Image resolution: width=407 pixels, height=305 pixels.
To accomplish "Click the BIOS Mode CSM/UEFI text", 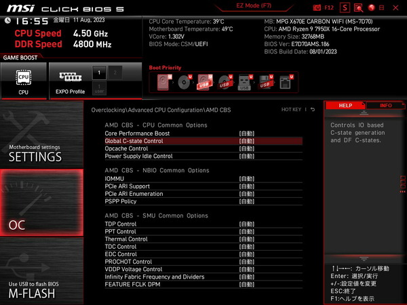I will tap(178, 44).
